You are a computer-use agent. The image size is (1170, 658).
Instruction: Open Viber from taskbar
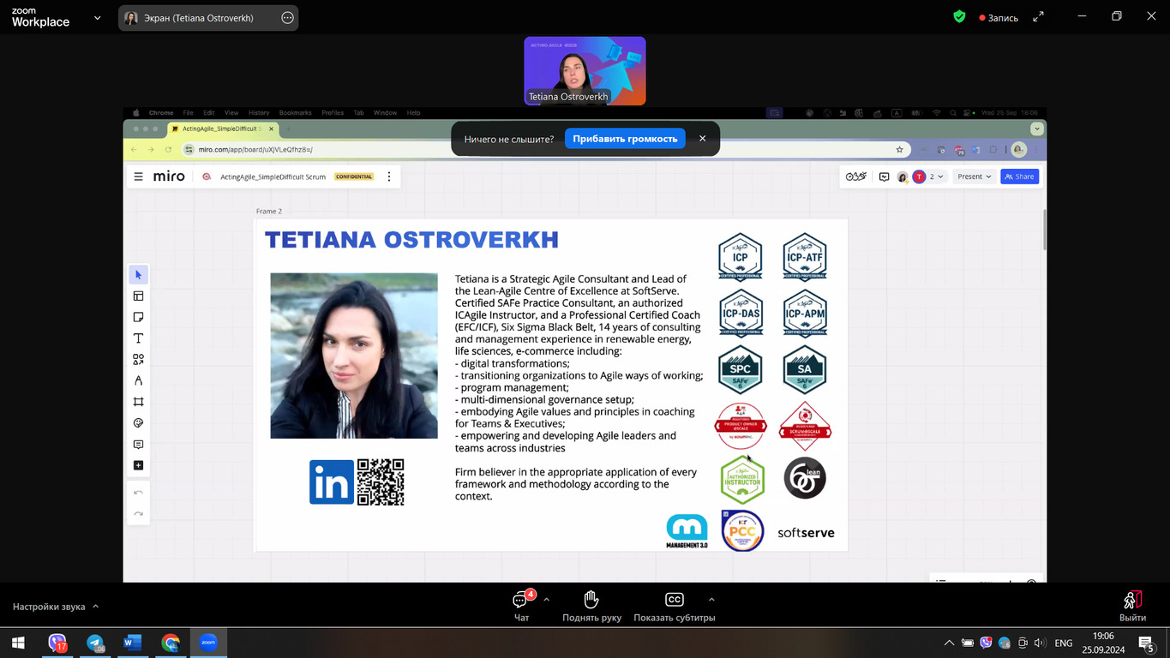[57, 643]
